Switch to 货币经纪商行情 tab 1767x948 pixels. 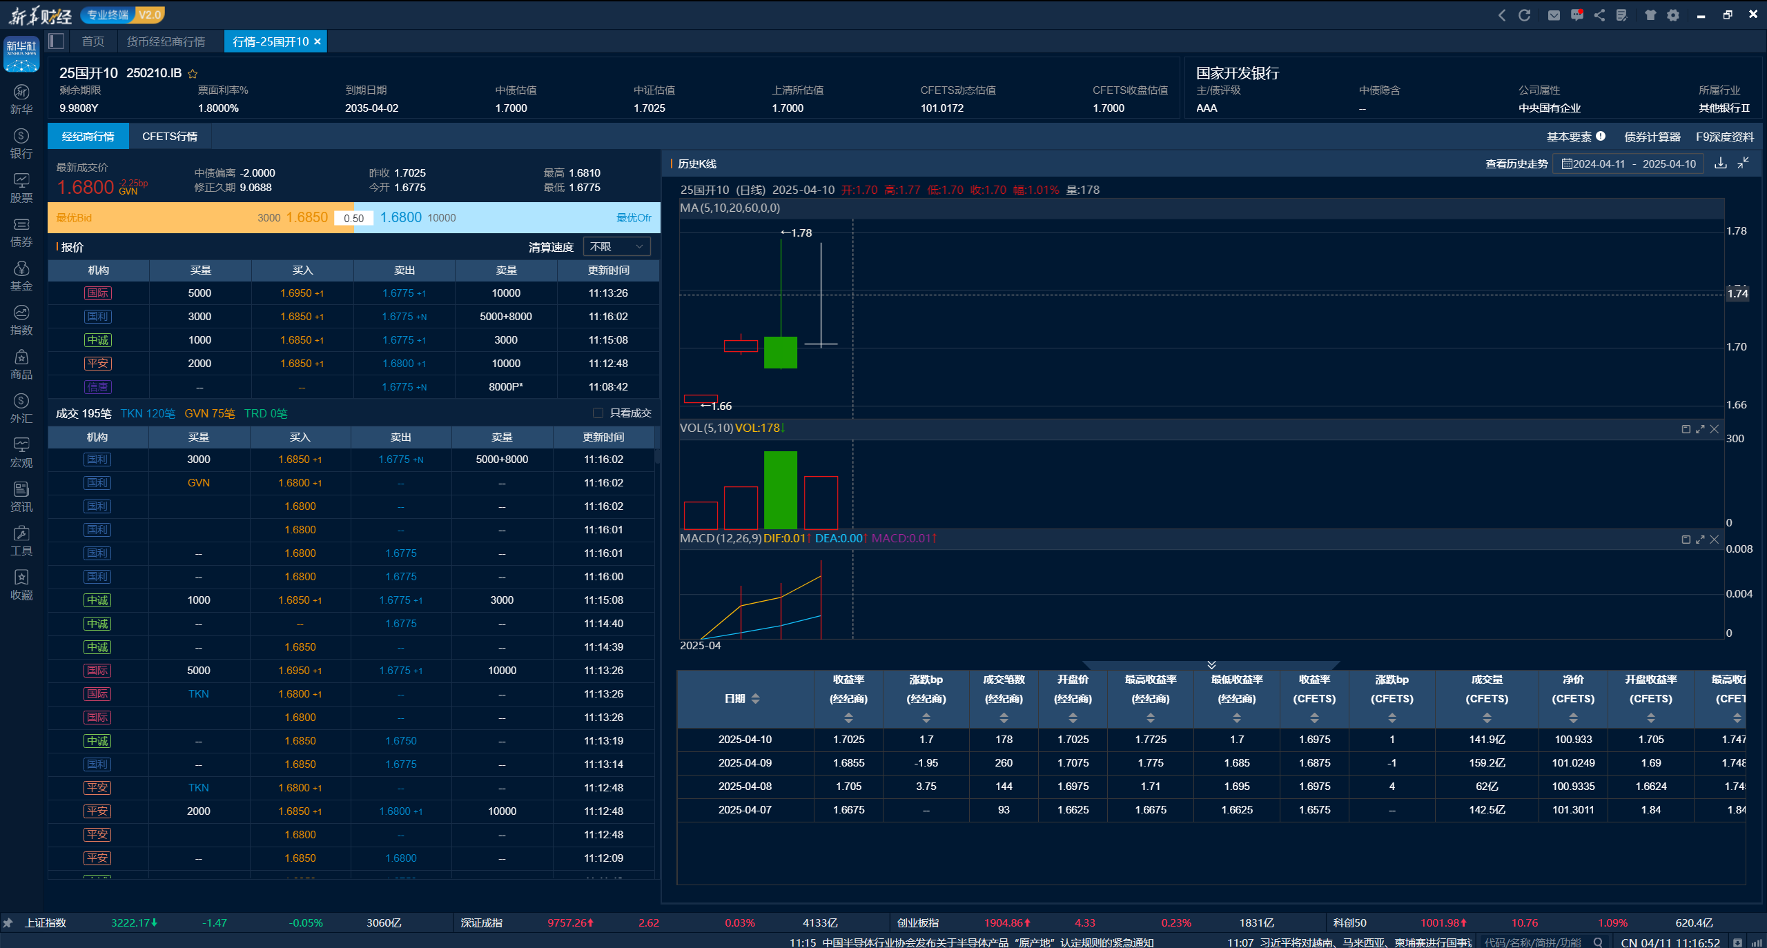166,41
